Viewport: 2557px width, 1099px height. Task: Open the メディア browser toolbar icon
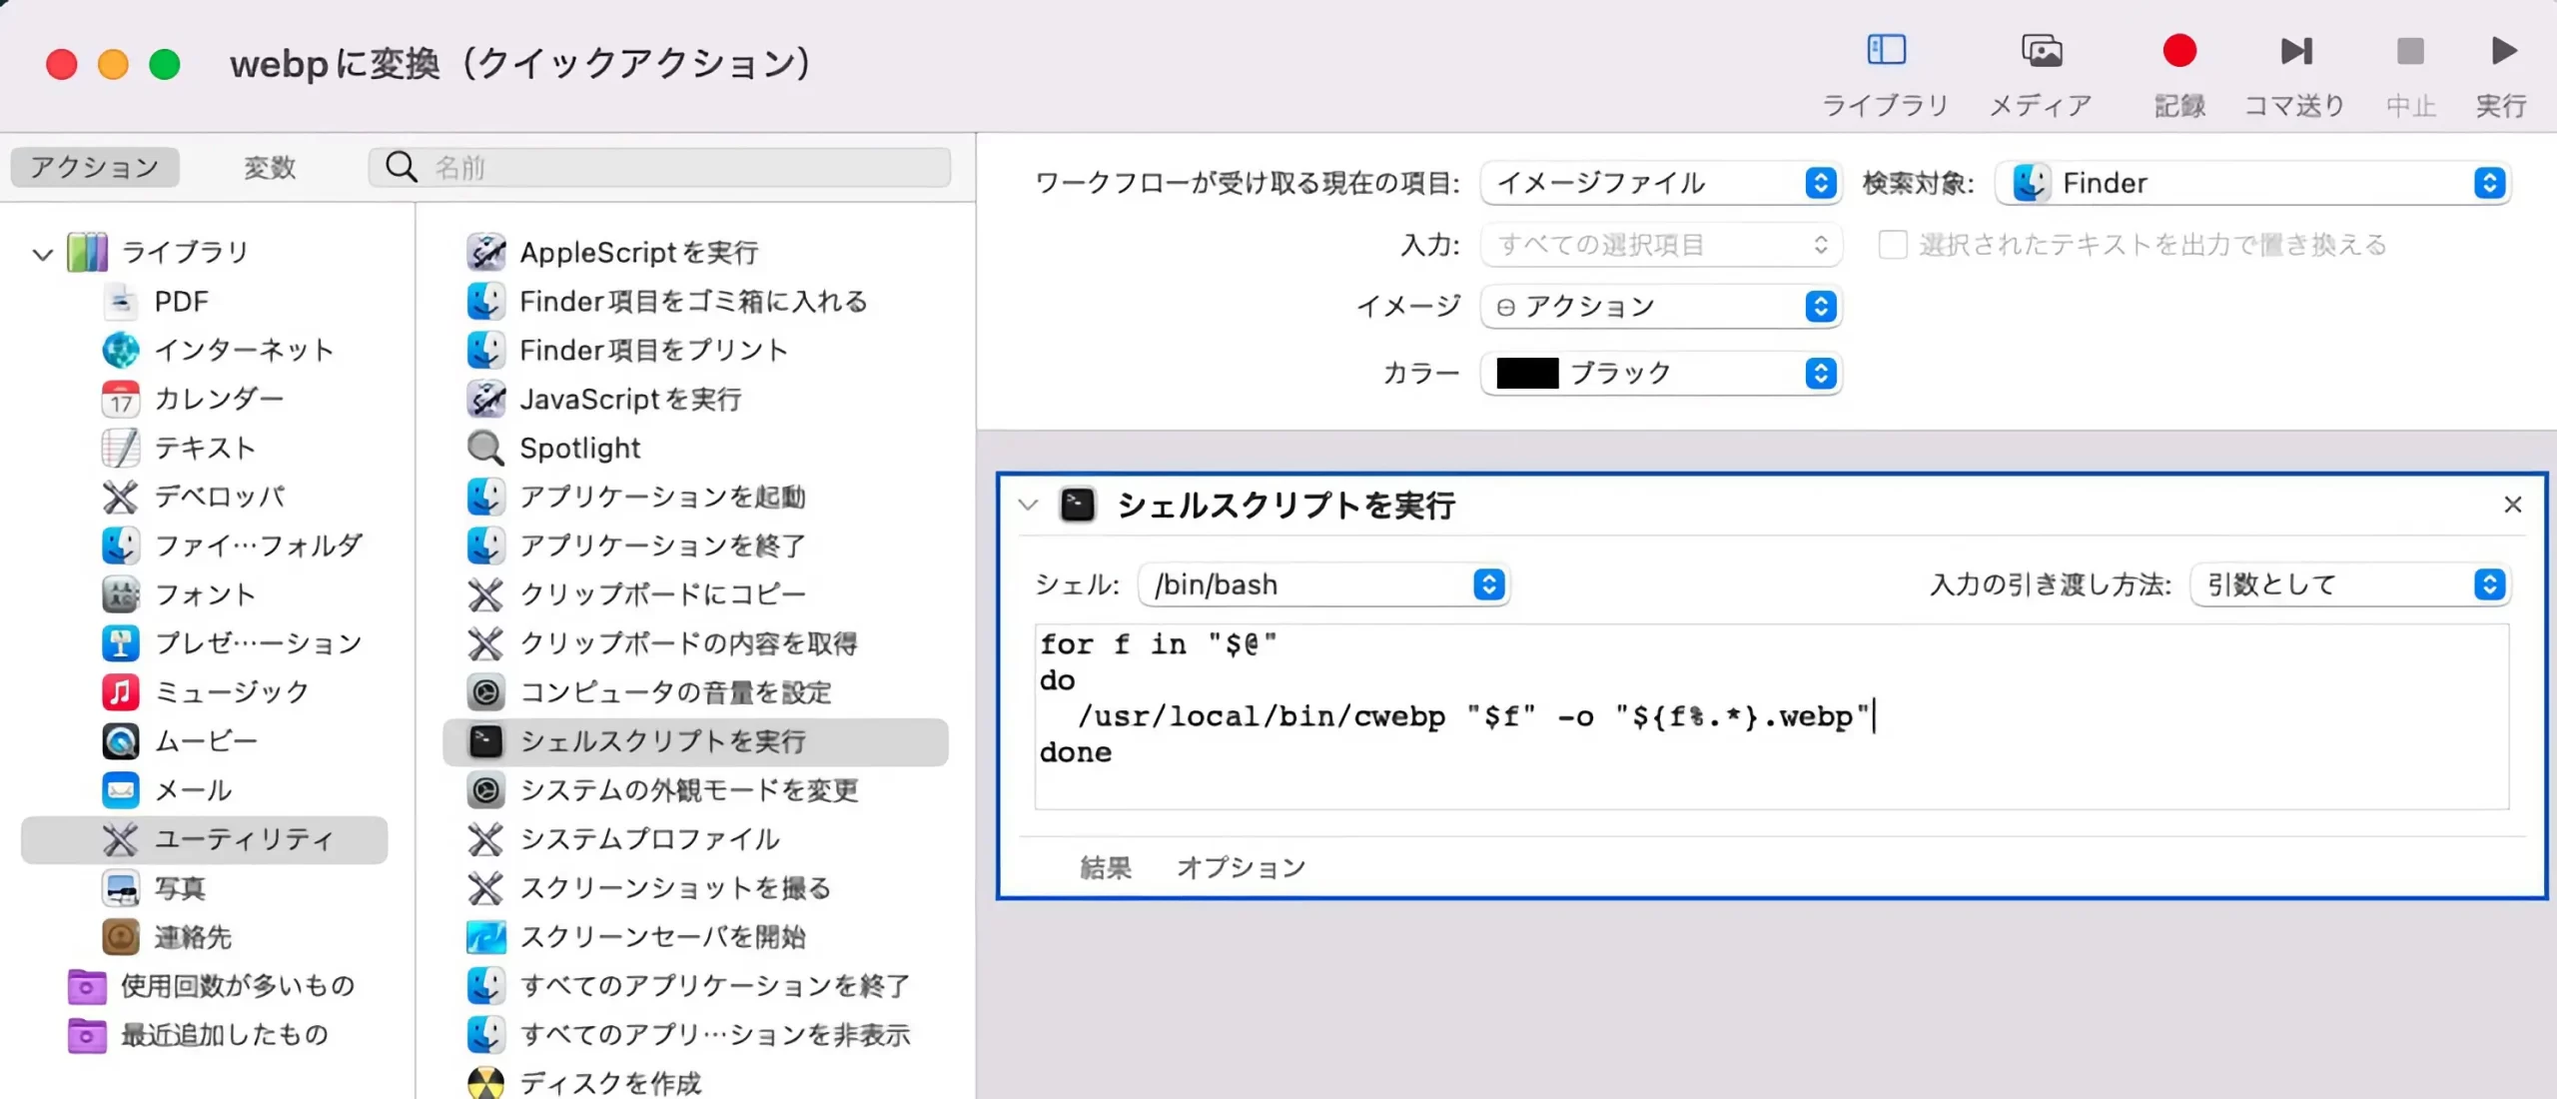tap(2041, 50)
